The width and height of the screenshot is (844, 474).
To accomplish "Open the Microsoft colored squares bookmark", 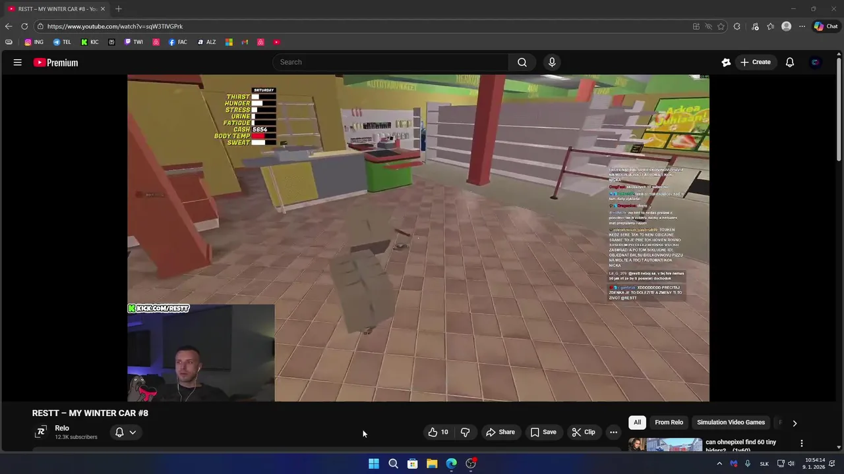I will click(x=229, y=42).
